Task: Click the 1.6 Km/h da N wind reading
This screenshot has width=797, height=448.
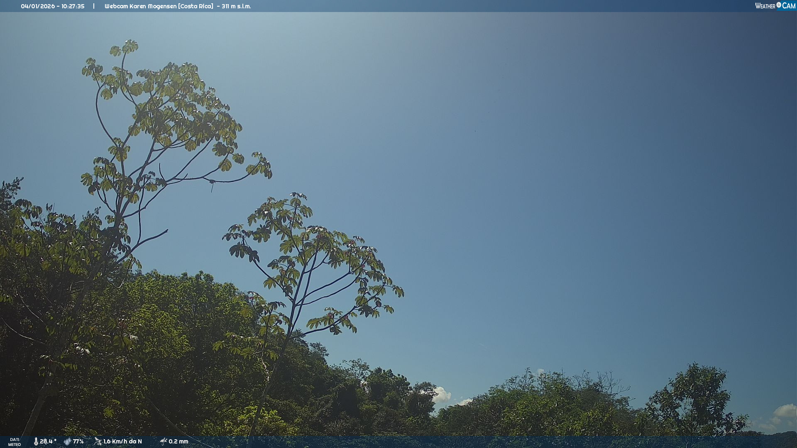Action: coord(122,441)
